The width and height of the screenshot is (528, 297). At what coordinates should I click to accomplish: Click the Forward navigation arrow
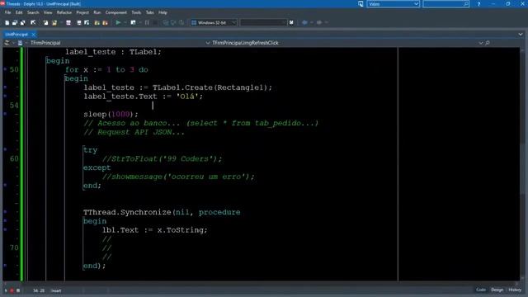point(319,22)
